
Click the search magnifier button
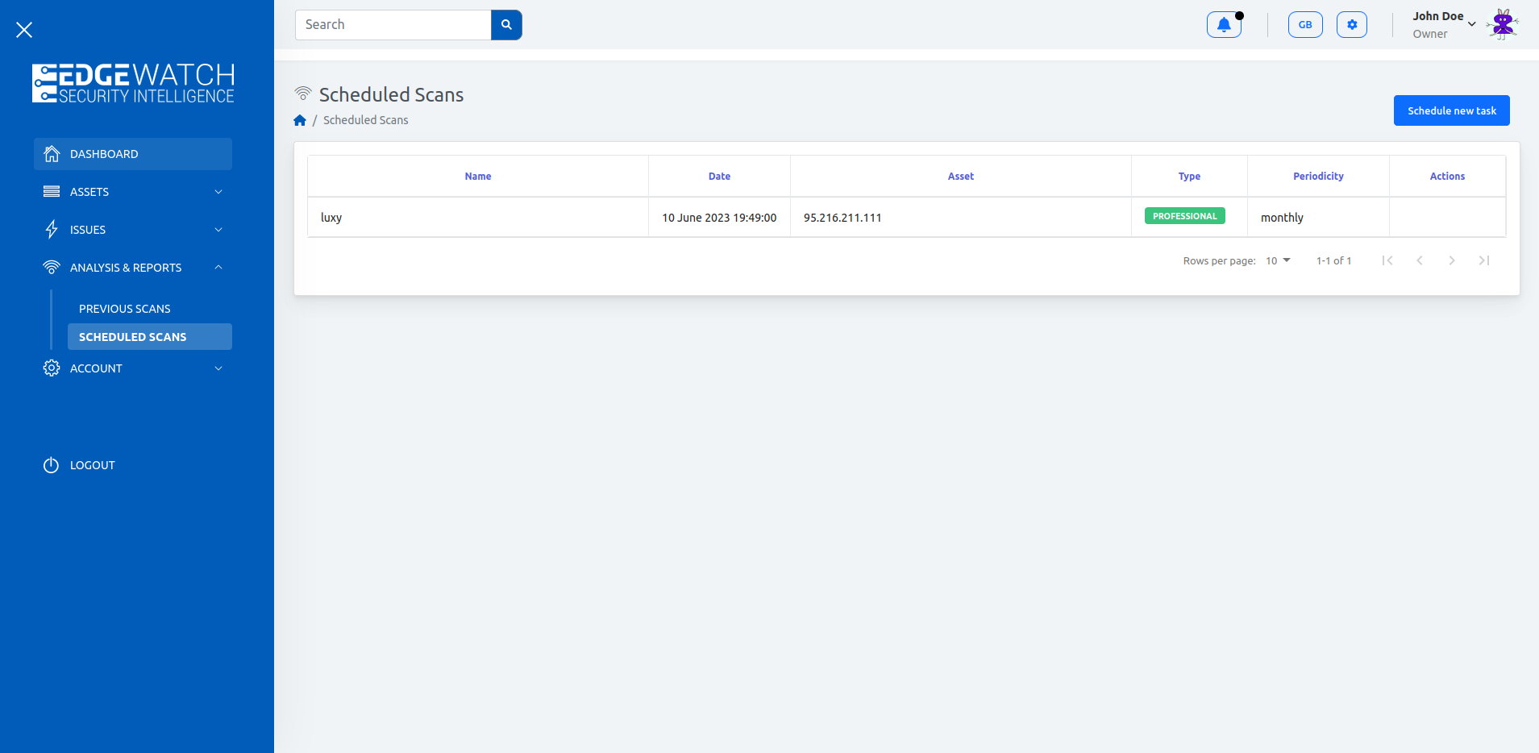(506, 25)
